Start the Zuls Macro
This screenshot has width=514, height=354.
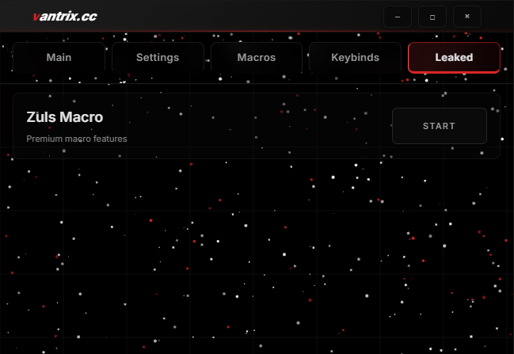(440, 126)
